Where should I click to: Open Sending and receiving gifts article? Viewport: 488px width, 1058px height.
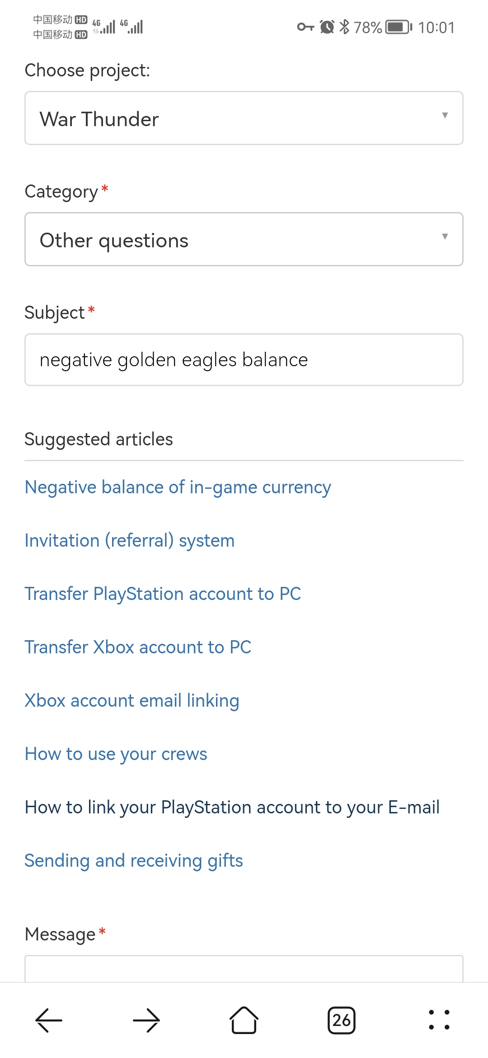(x=134, y=861)
